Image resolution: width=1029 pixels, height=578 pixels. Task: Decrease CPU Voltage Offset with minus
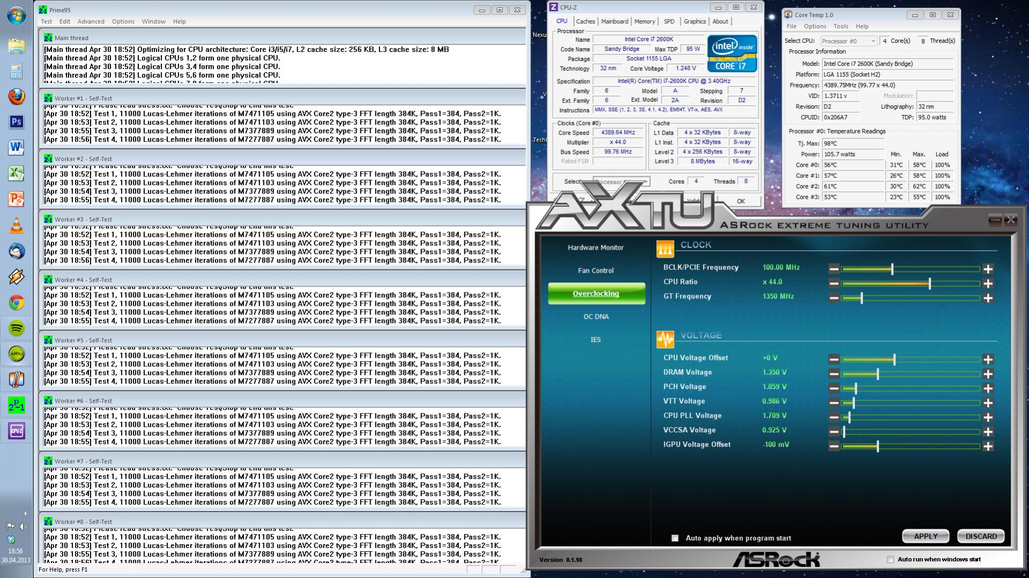[833, 359]
